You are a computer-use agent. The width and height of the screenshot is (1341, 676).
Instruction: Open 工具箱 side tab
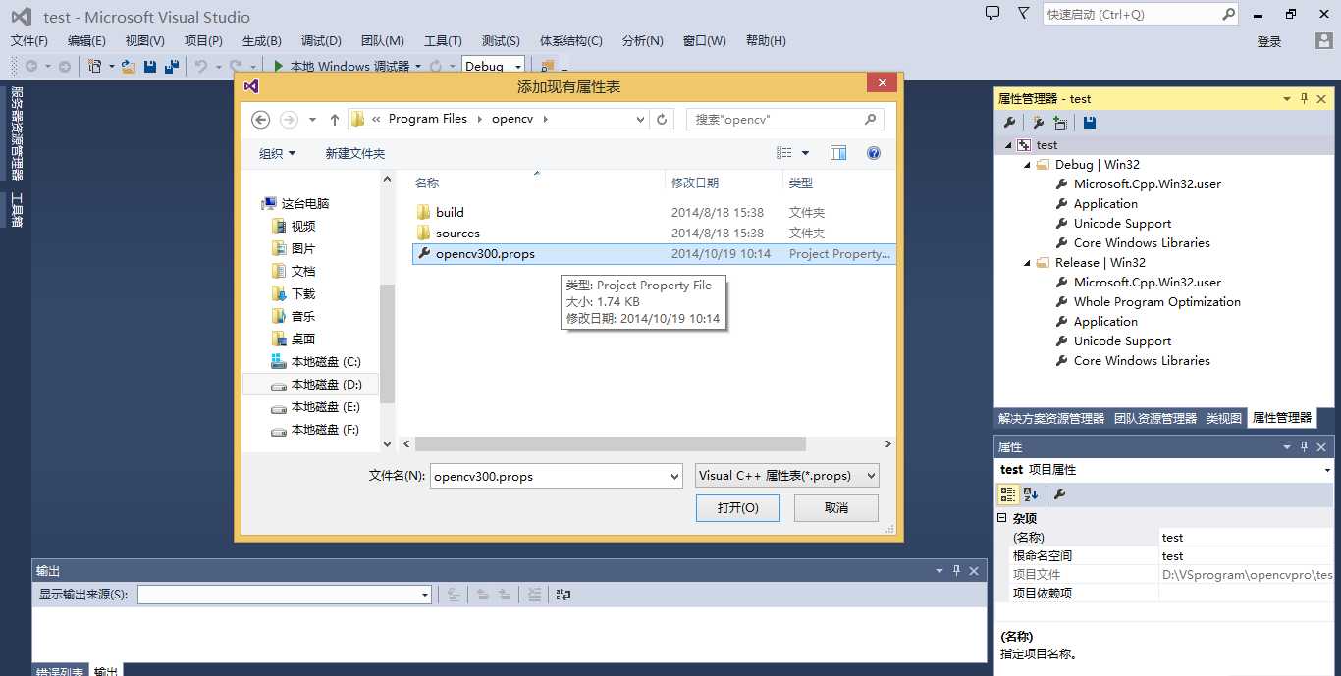coord(16,209)
